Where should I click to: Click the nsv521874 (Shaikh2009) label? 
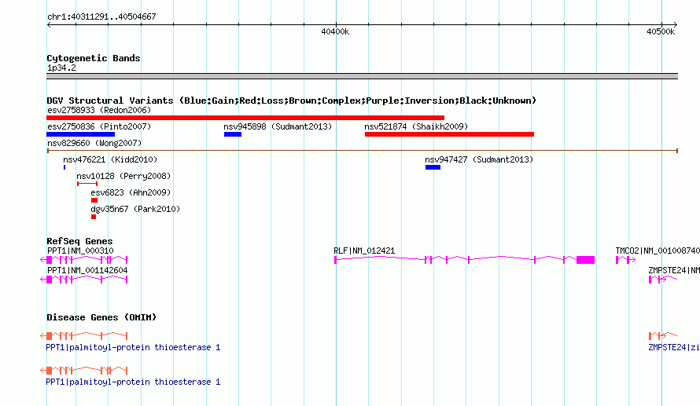pyautogui.click(x=416, y=126)
